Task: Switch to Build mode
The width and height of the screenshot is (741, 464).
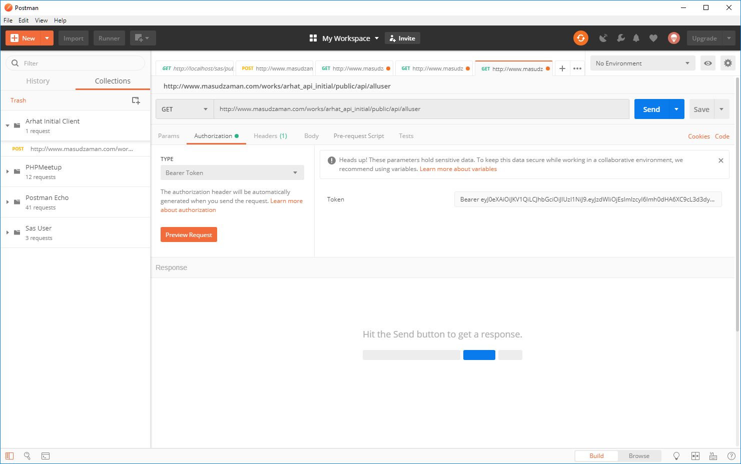Action: pos(596,456)
